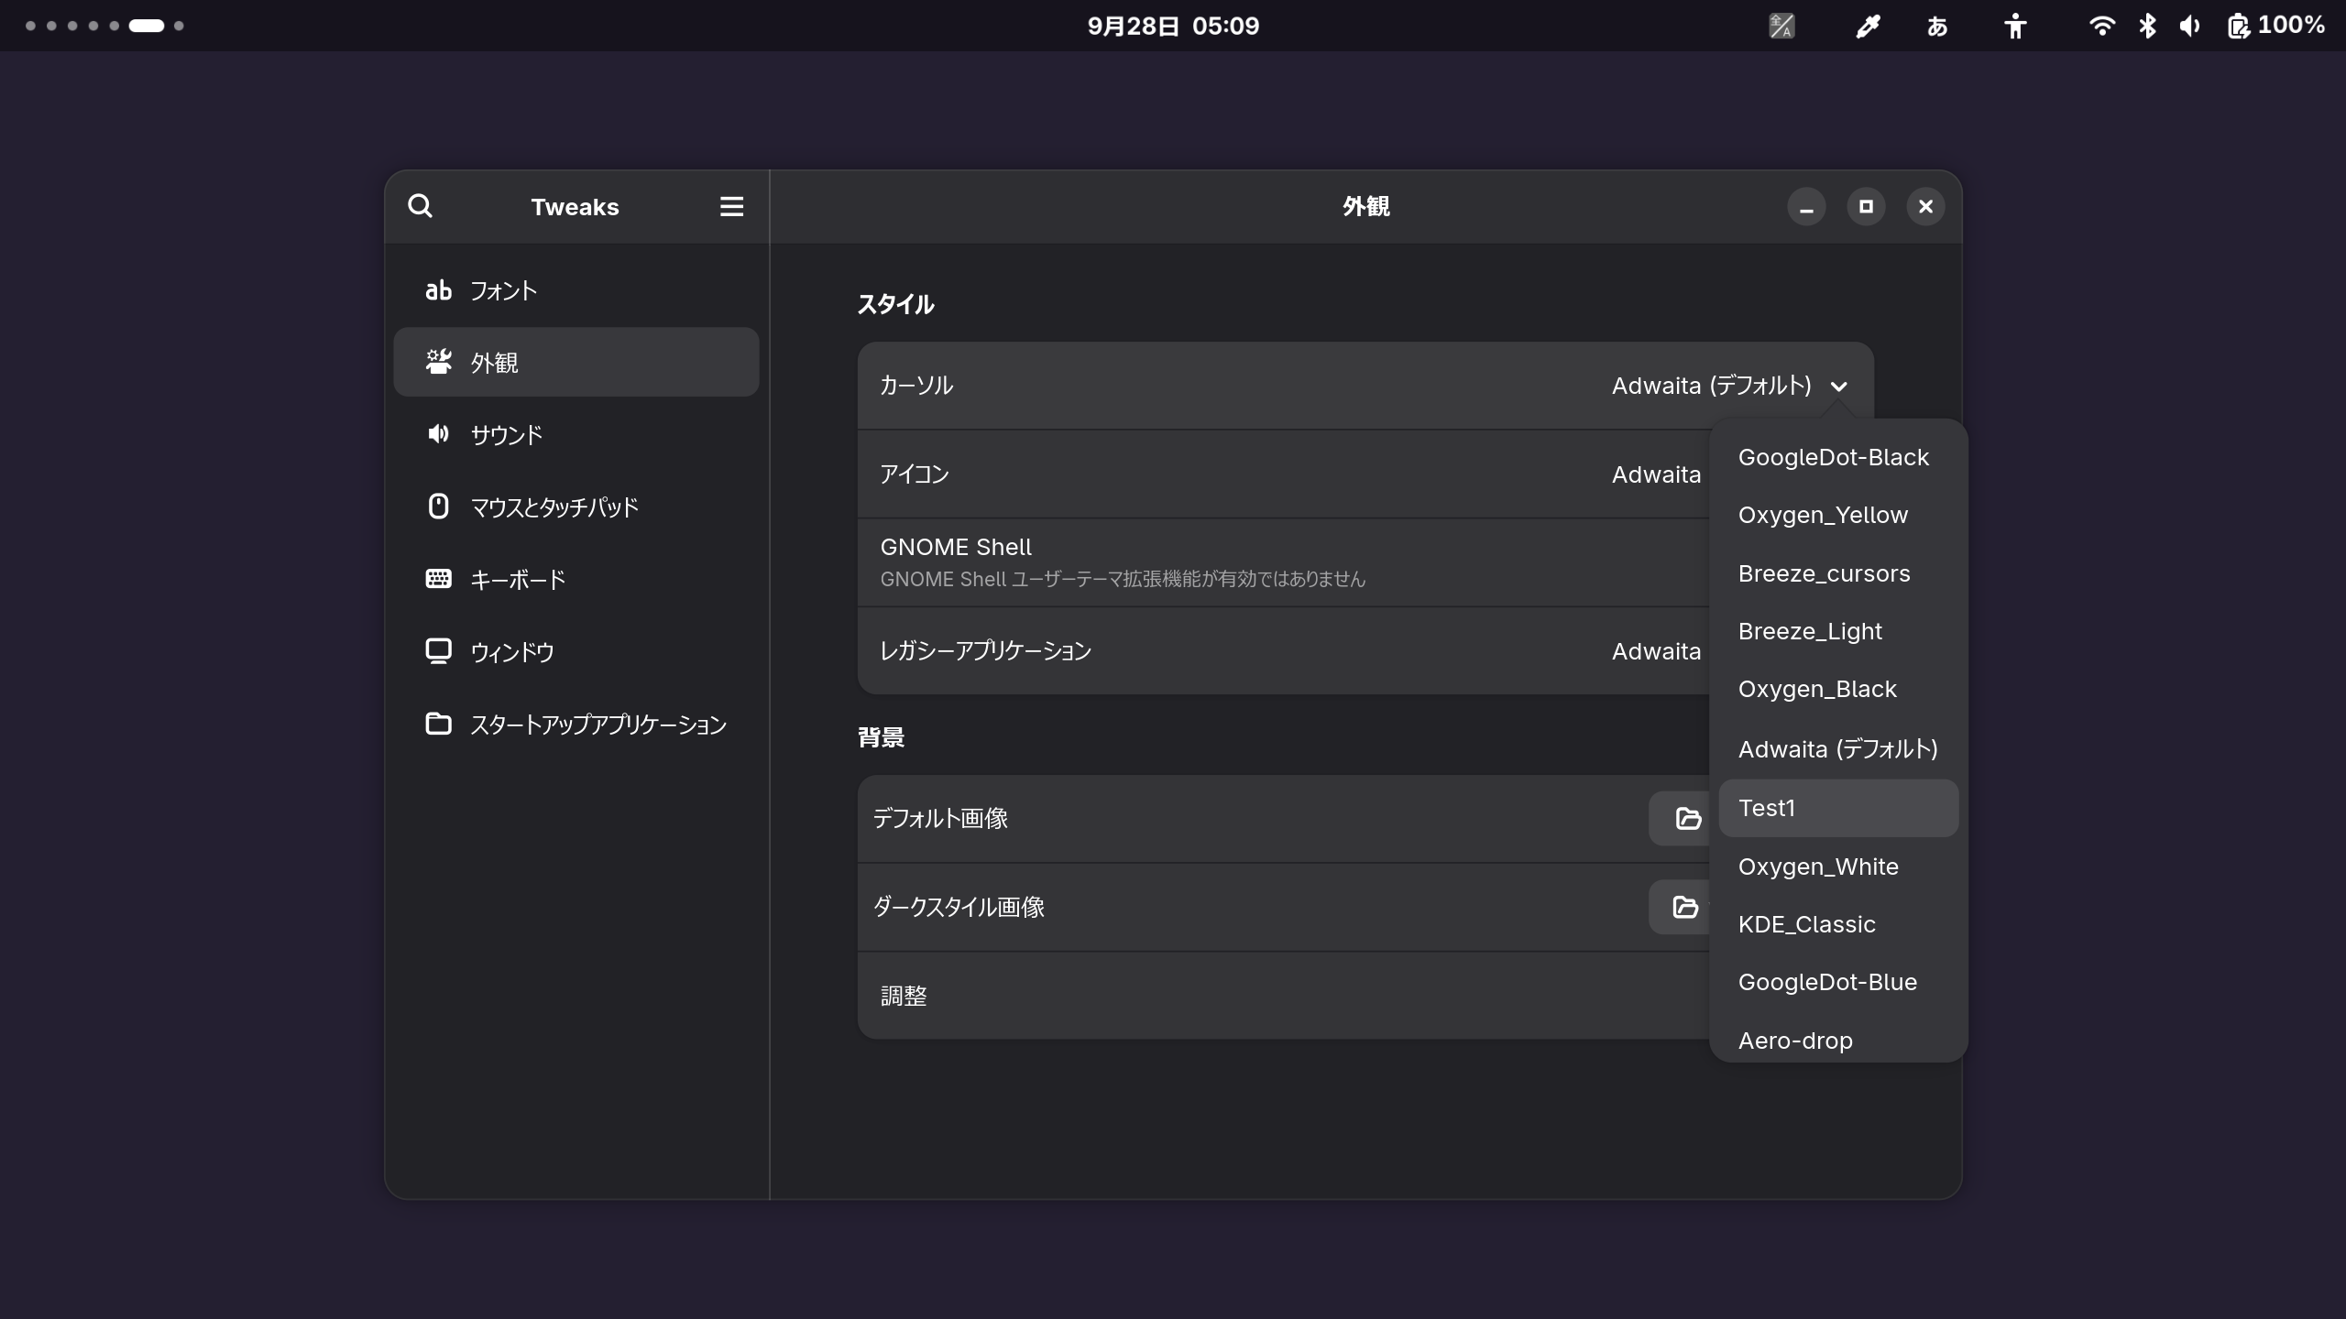
Task: Open file chooser for ダークスタイル画像
Action: [x=1680, y=907]
